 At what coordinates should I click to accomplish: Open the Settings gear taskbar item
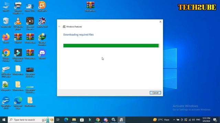tap(113, 120)
